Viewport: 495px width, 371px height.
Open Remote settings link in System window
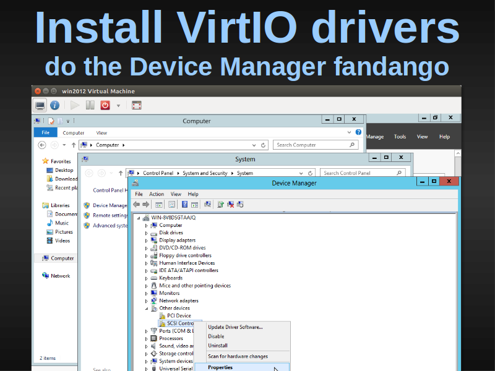[x=110, y=215]
